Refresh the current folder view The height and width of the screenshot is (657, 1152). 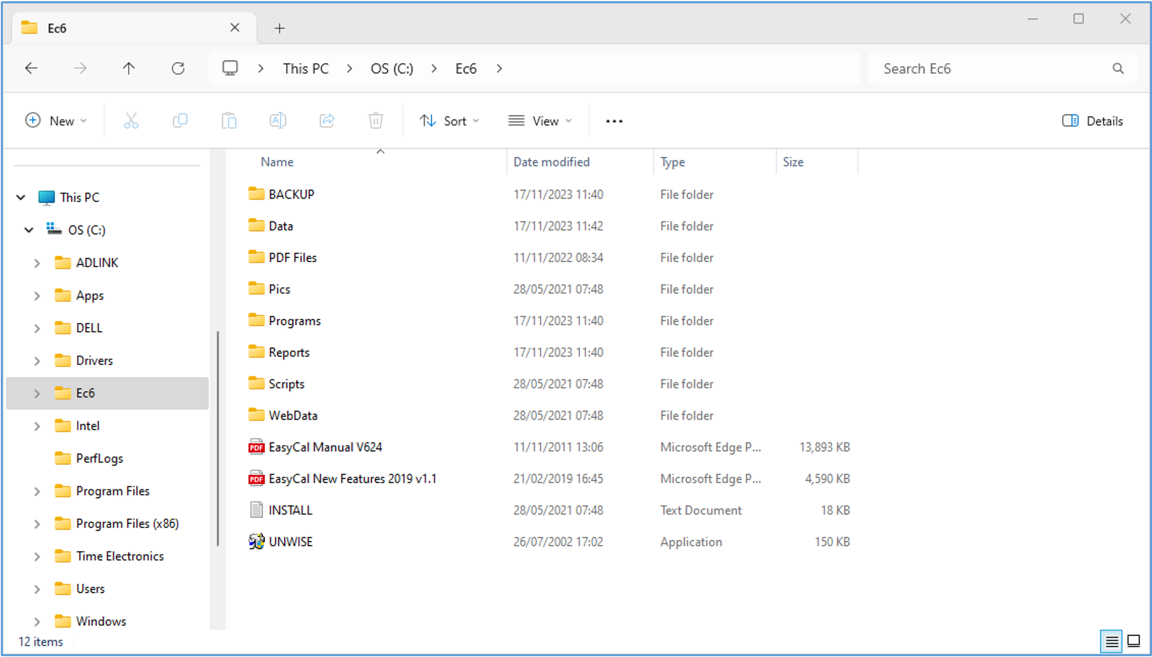(x=178, y=69)
